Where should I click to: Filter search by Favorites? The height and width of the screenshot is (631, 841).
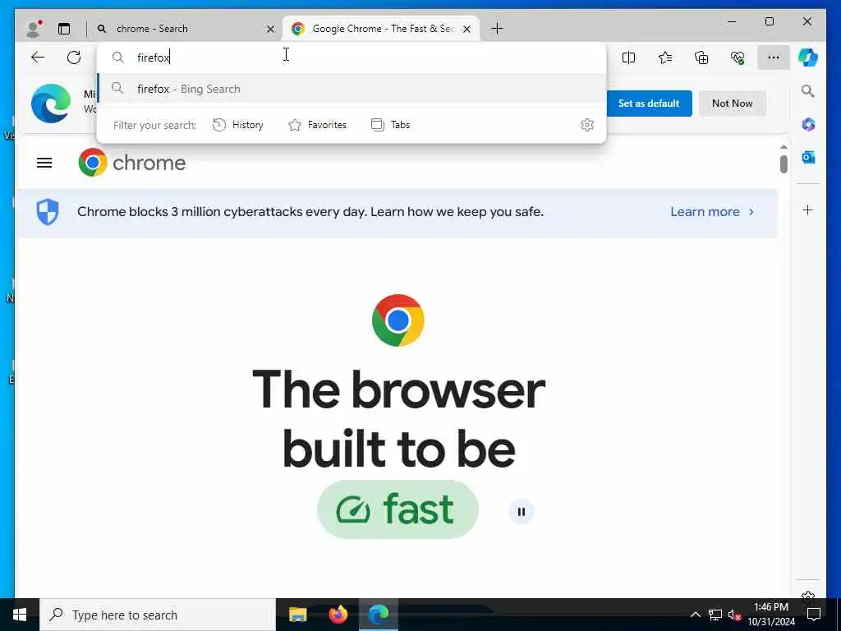(318, 125)
